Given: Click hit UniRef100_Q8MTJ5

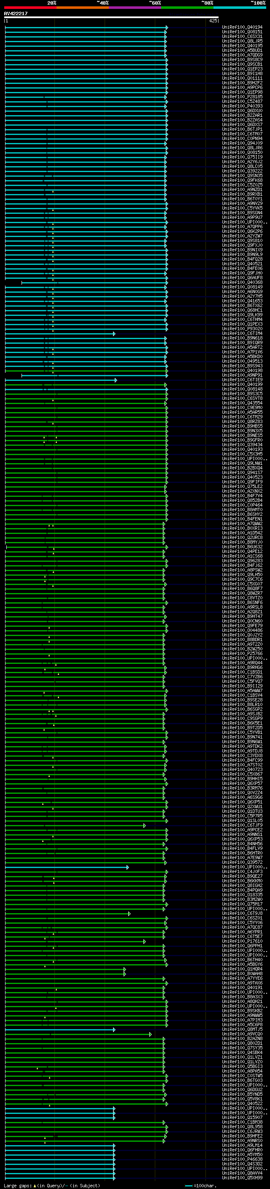Looking at the screenshot, I should pos(242,1030).
